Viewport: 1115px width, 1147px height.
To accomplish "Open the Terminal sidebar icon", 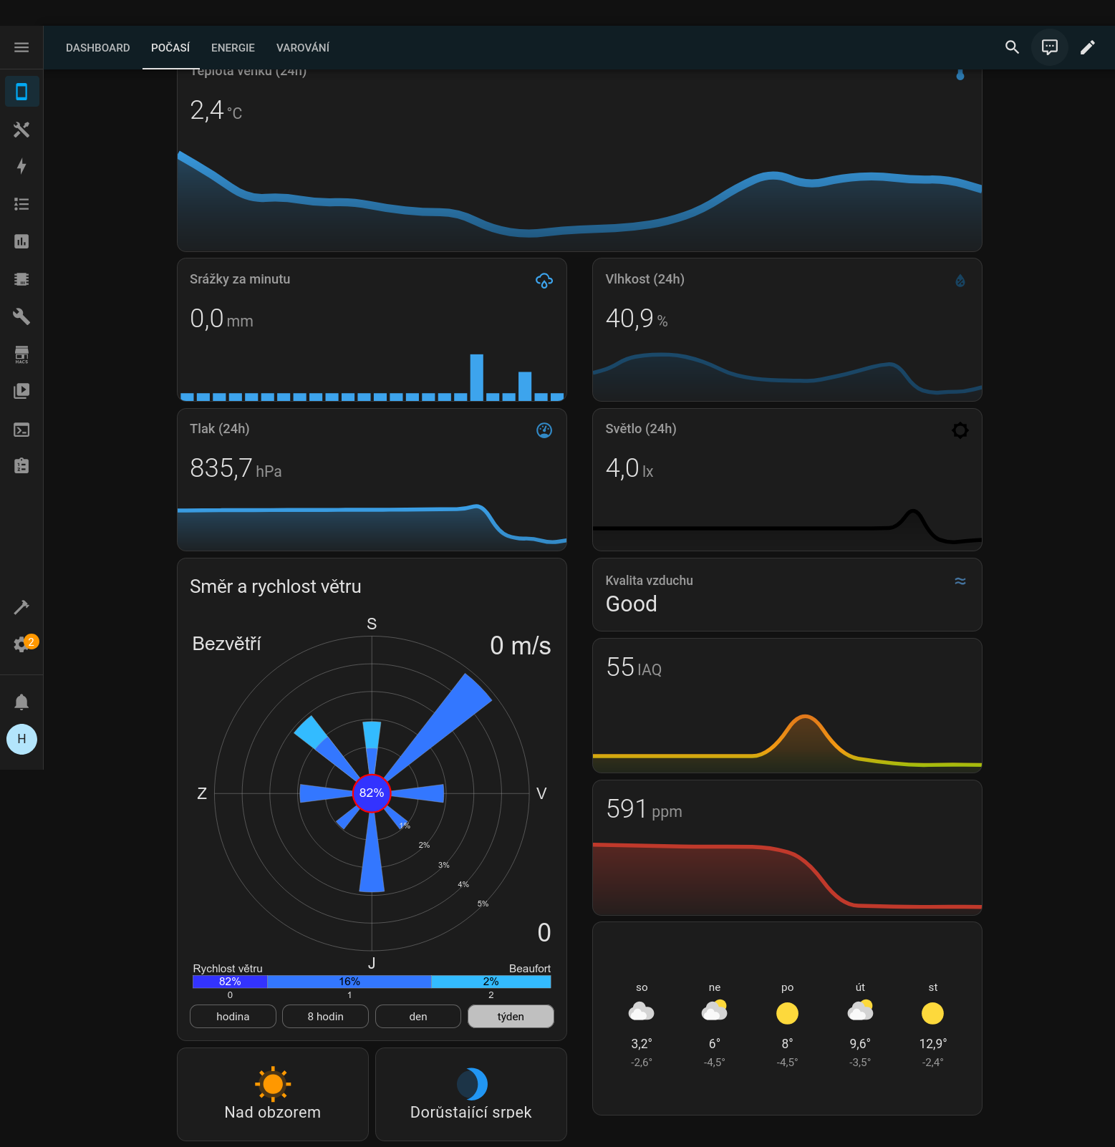I will click(21, 430).
